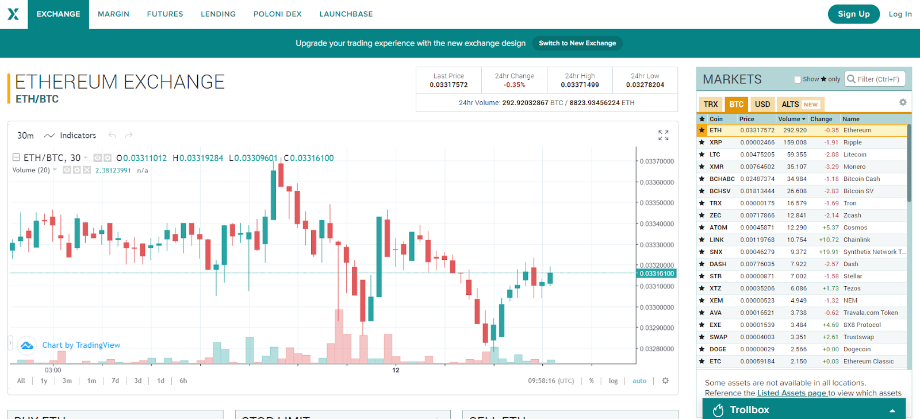Click the Sign Up button
920x419 pixels.
tap(854, 14)
